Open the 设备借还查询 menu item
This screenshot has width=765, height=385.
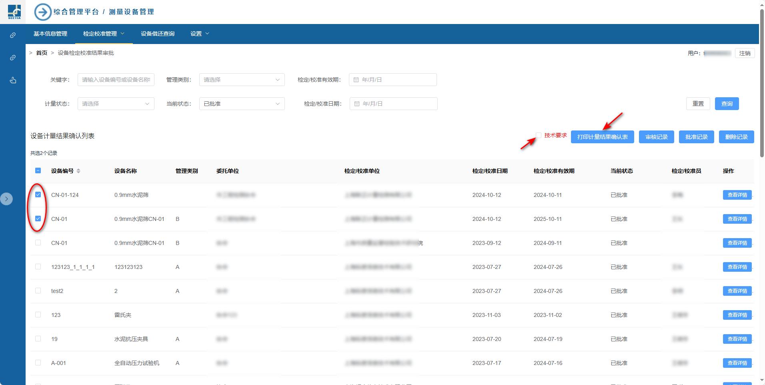click(x=158, y=34)
